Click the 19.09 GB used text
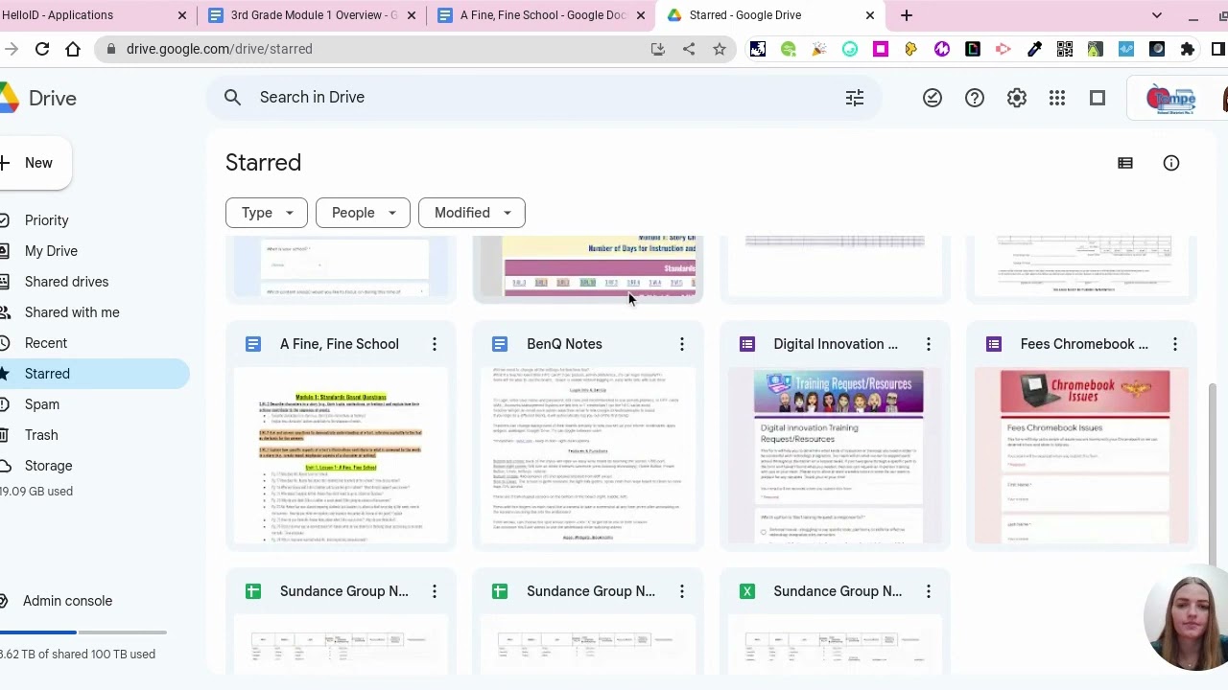The width and height of the screenshot is (1228, 690). click(x=36, y=492)
